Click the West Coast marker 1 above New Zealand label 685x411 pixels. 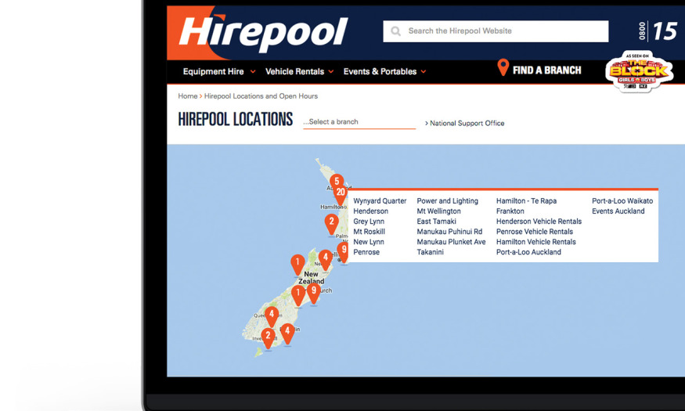coord(297,265)
